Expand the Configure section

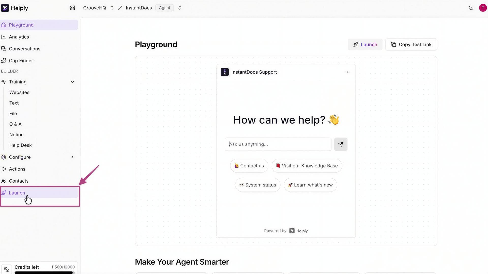(72, 157)
